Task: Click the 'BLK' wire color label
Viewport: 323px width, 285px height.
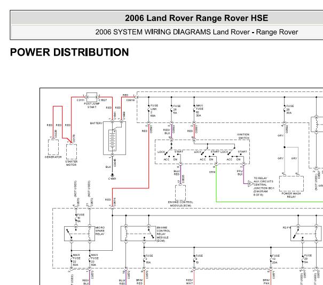Action: click(x=108, y=167)
